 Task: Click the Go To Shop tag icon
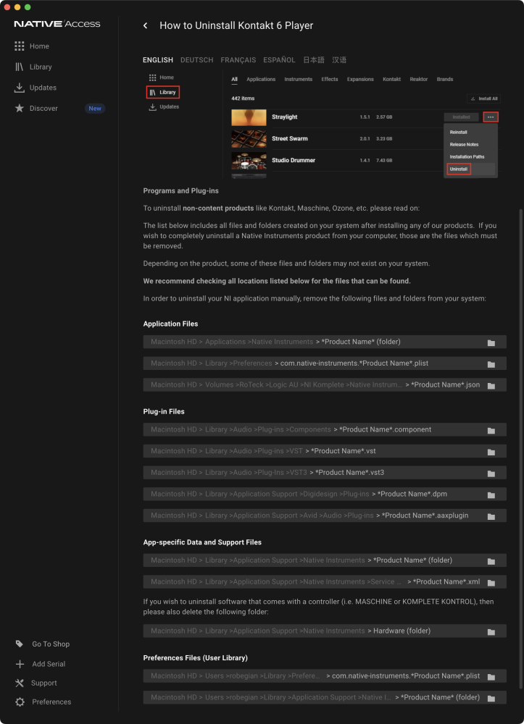[x=20, y=644]
